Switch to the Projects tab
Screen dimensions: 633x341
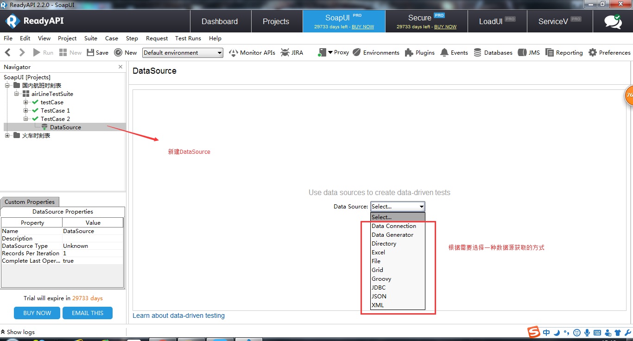click(276, 21)
